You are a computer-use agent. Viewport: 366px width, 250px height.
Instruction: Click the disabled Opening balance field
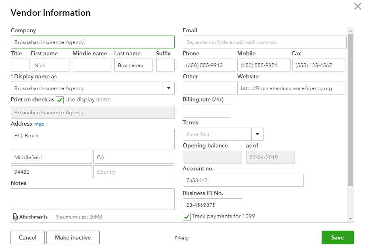(x=212, y=157)
